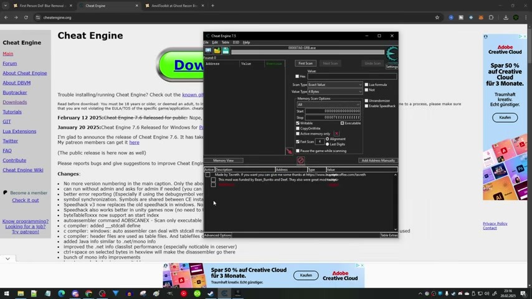Activate the Made by Tavreth entry checkbox
The width and height of the screenshot is (532, 299).
click(207, 174)
